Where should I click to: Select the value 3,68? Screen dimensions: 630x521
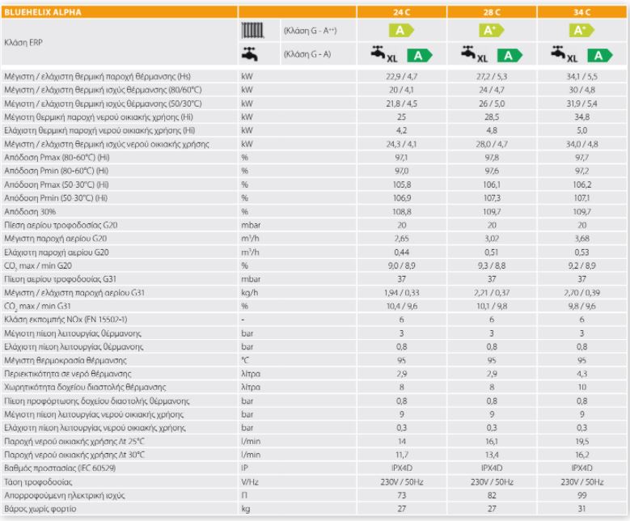coord(581,239)
